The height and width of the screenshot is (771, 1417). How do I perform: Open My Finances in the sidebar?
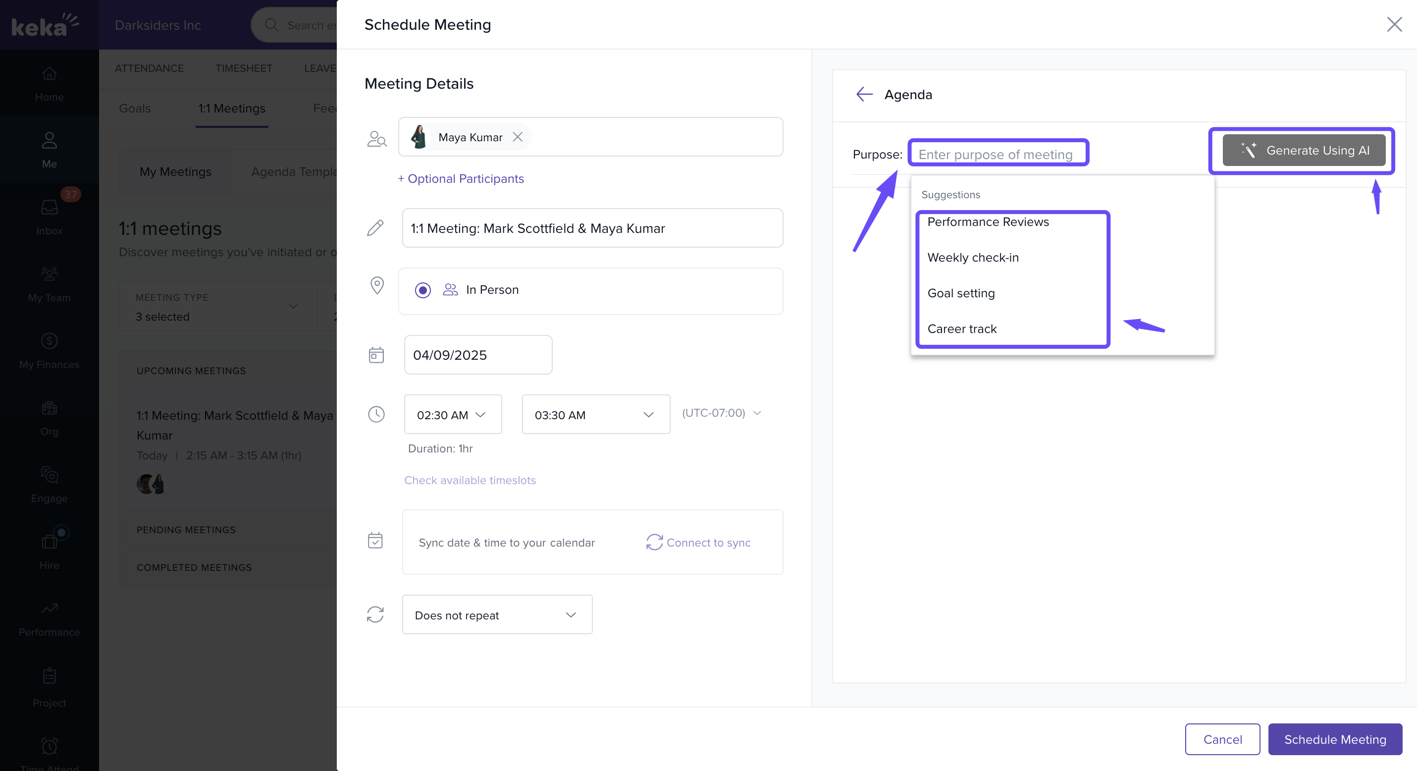click(49, 351)
